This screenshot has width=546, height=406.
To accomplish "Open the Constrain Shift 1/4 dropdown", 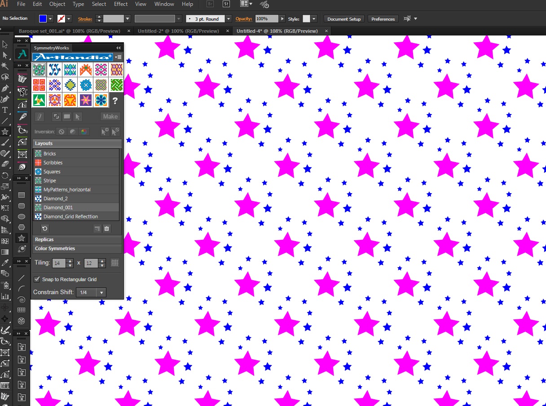I will tap(102, 292).
